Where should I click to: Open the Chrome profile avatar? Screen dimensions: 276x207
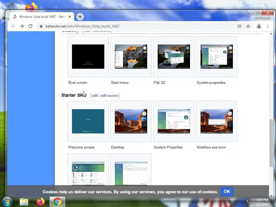[259, 26]
